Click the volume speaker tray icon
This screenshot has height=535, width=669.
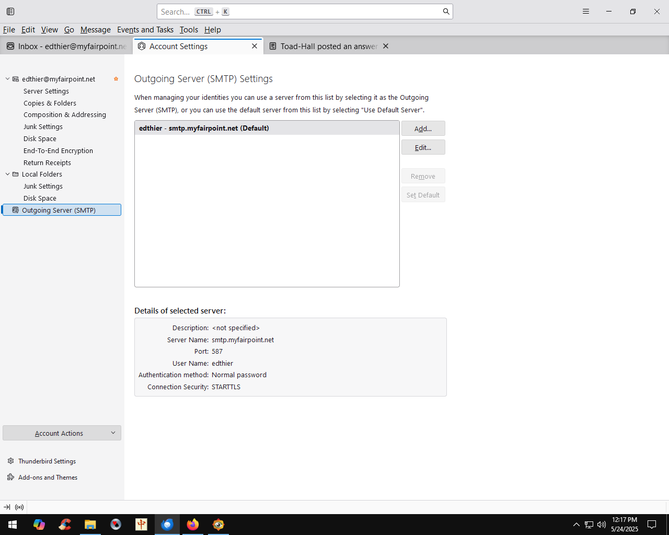point(602,525)
